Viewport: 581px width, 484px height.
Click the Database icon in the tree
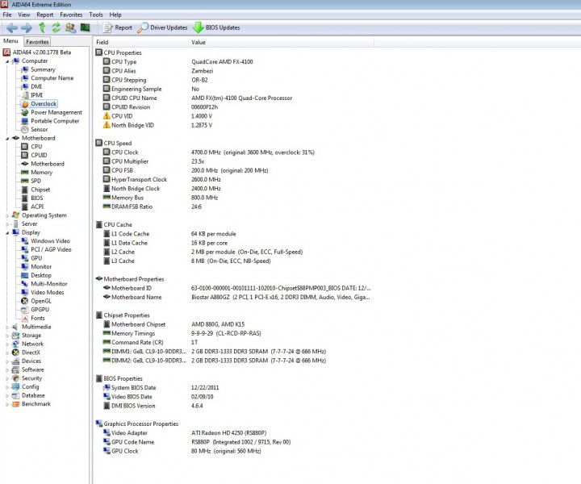15,395
